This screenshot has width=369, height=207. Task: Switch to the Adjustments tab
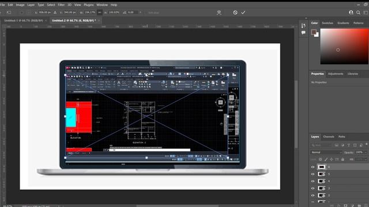(336, 74)
